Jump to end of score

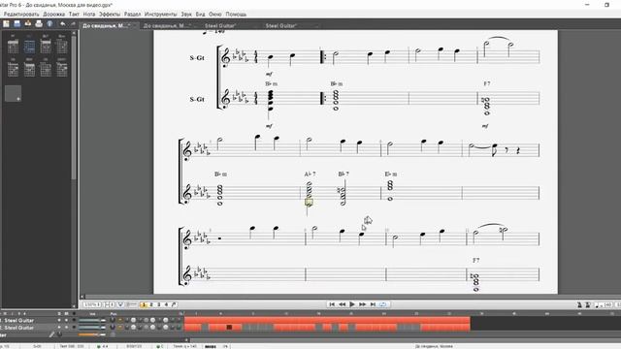tap(373, 304)
